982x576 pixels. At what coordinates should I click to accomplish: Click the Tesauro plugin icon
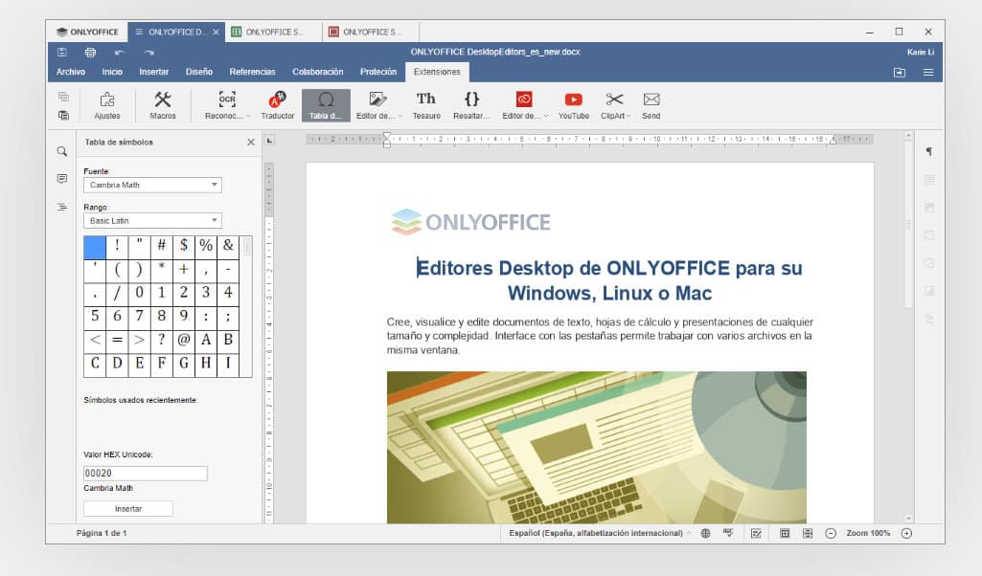[426, 104]
